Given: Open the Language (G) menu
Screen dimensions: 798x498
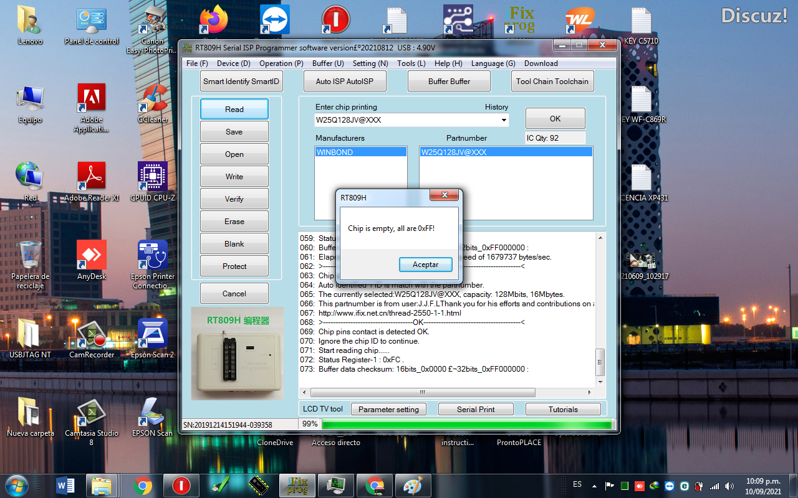Looking at the screenshot, I should 493,63.
